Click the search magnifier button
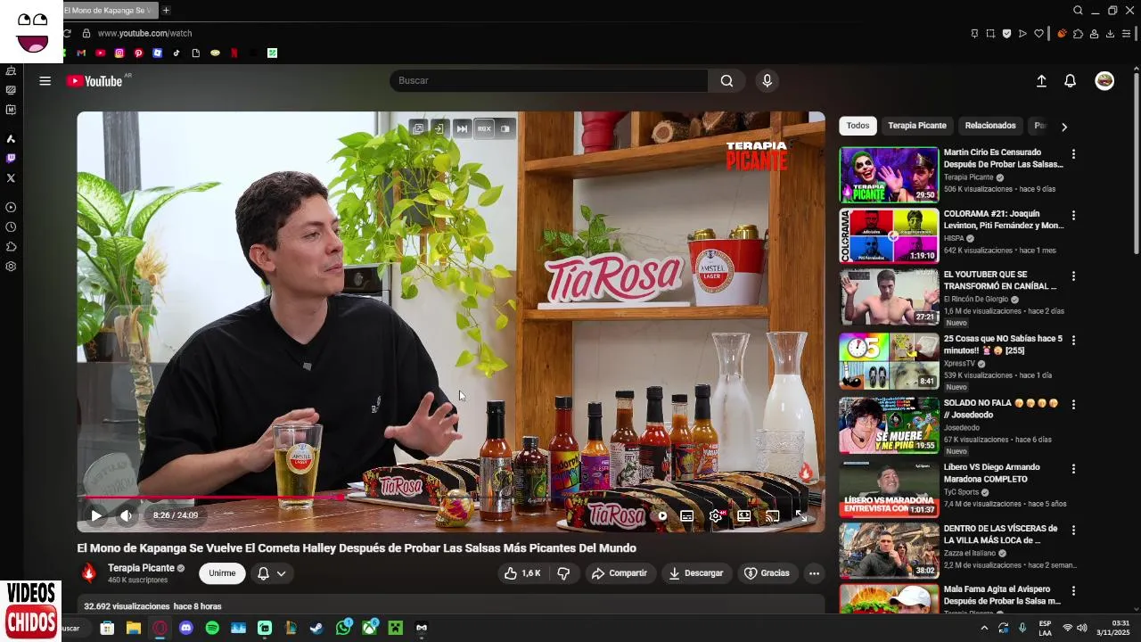 point(726,80)
